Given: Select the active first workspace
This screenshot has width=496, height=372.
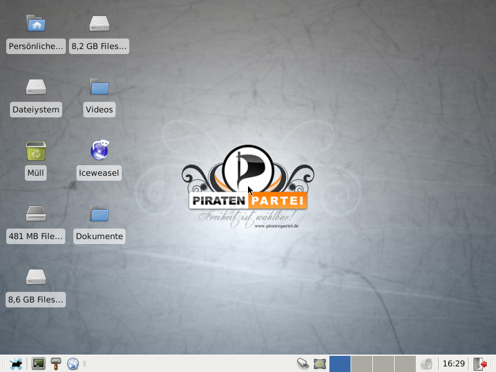Looking at the screenshot, I should 340,364.
